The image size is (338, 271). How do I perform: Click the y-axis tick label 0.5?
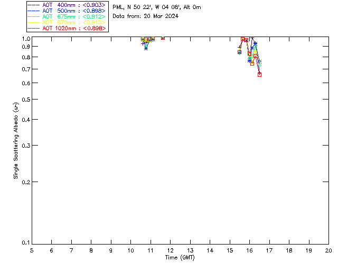click(x=26, y=100)
